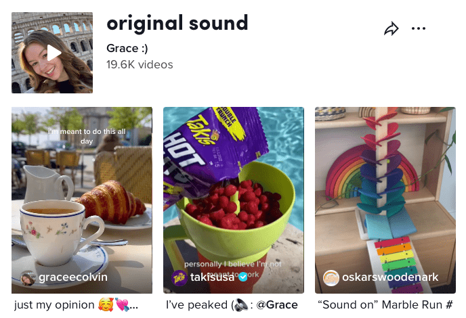Click oskarswoodenark round avatar icon

[x=331, y=278]
